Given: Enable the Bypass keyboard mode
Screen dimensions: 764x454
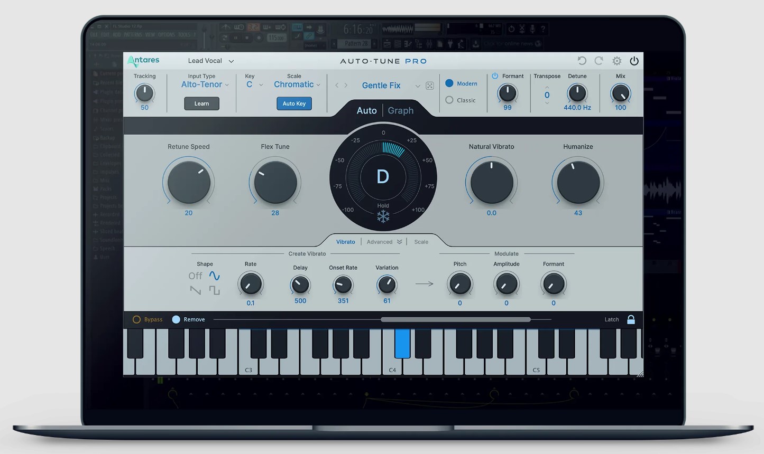Looking at the screenshot, I should click(136, 319).
